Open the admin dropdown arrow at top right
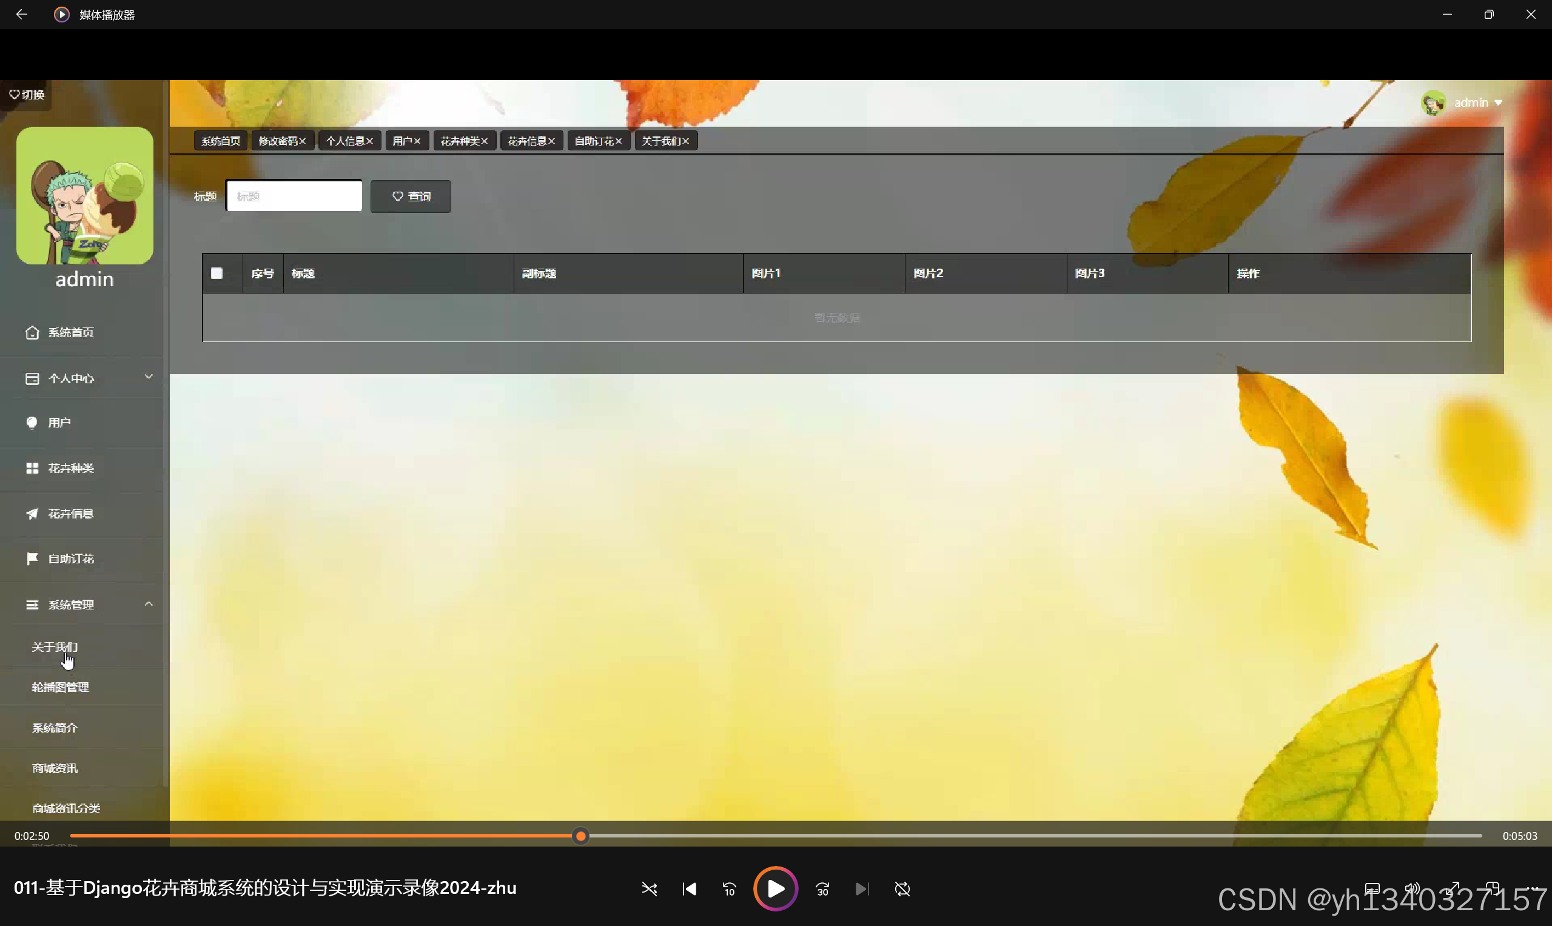The image size is (1552, 926). 1499,103
